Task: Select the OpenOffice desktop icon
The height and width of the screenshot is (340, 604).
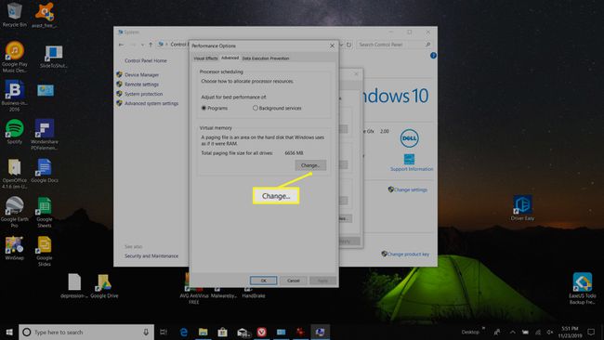Action: click(15, 174)
